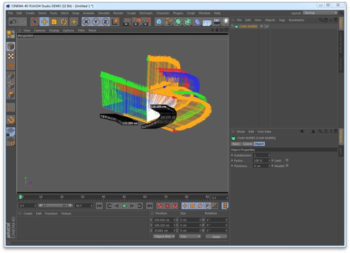
Task: Click the Subdivisions value field
Action: [x=261, y=155]
